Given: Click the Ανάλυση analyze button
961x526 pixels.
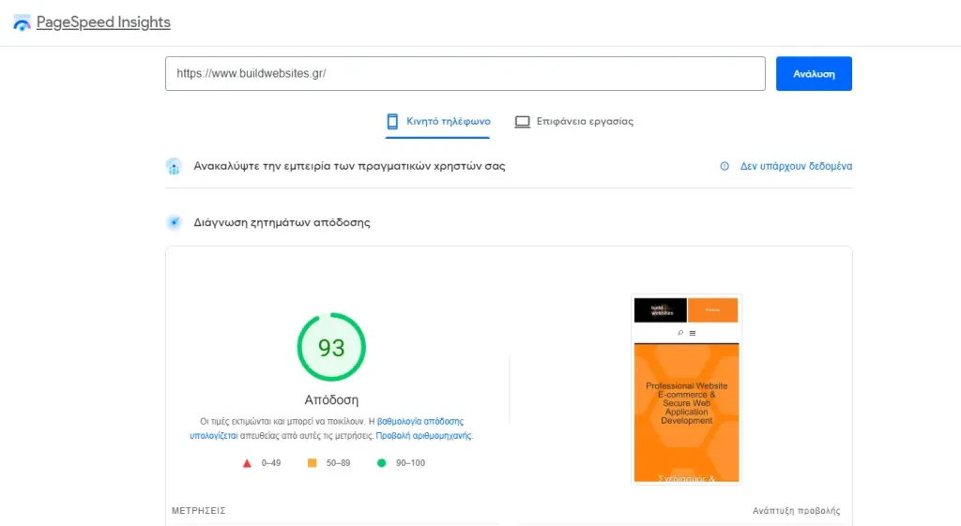Looking at the screenshot, I should (814, 73).
